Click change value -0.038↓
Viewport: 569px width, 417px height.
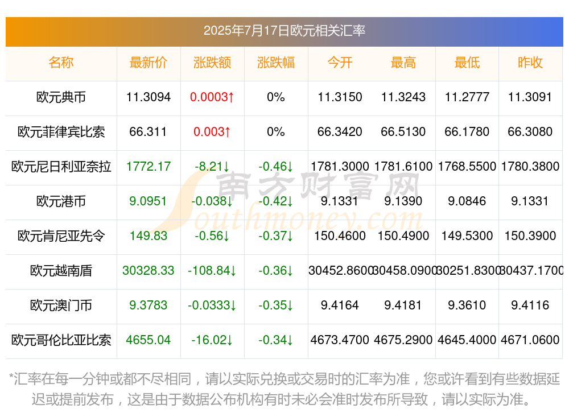[212, 201]
